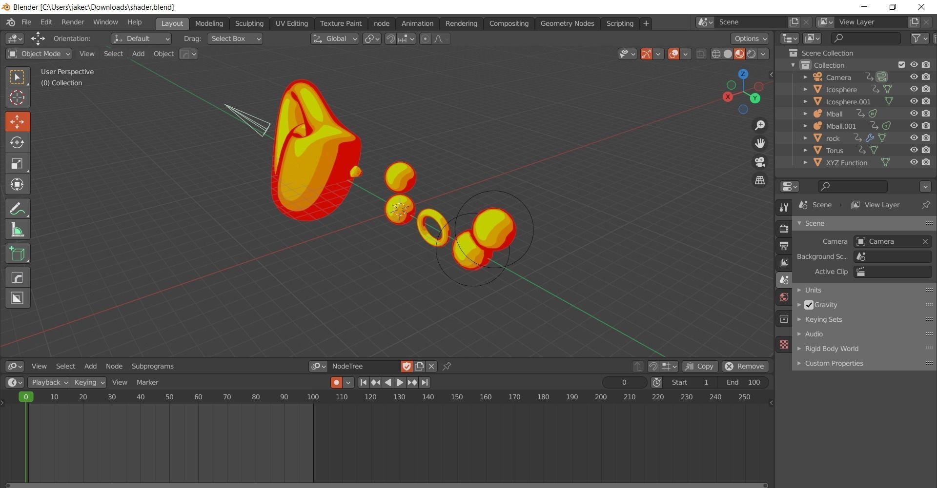
Task: Open the World Properties tab
Action: coord(783,297)
